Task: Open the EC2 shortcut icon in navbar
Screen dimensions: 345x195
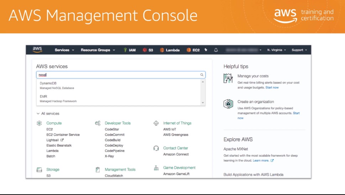Action: (x=189, y=50)
